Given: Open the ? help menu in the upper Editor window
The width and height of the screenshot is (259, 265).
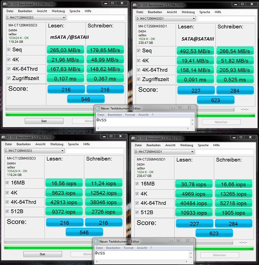Looking at the screenshot, I should coord(152,115).
